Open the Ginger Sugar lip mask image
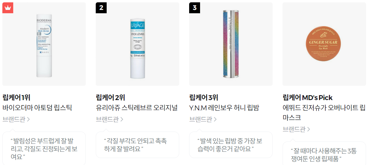The height and width of the screenshot is (165, 370). [x=324, y=44]
